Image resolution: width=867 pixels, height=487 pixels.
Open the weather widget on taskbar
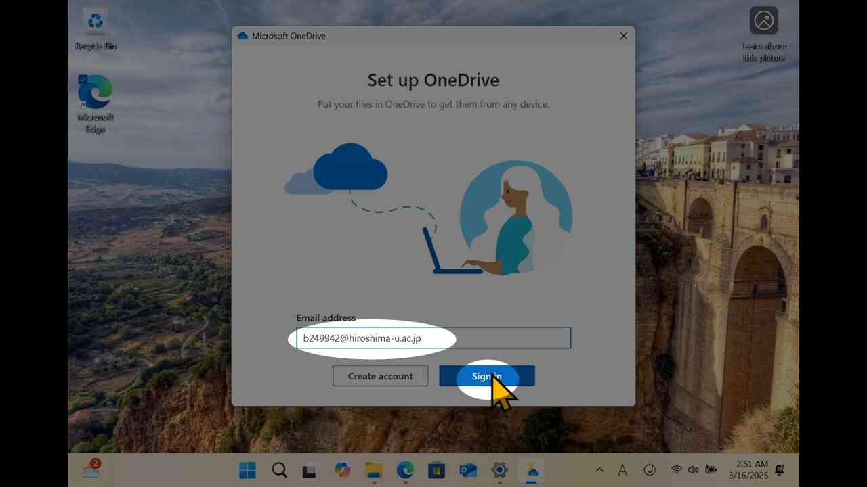91,469
